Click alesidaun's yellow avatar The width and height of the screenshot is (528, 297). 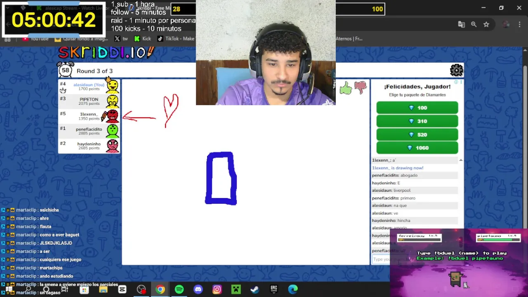[112, 86]
